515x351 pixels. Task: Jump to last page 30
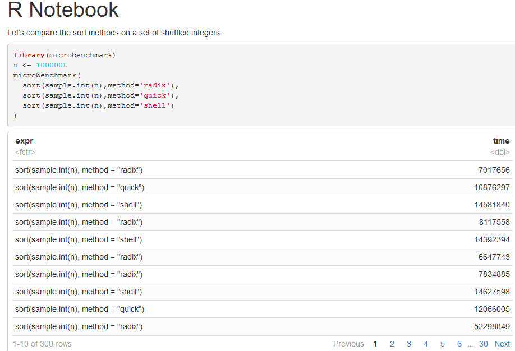point(484,344)
